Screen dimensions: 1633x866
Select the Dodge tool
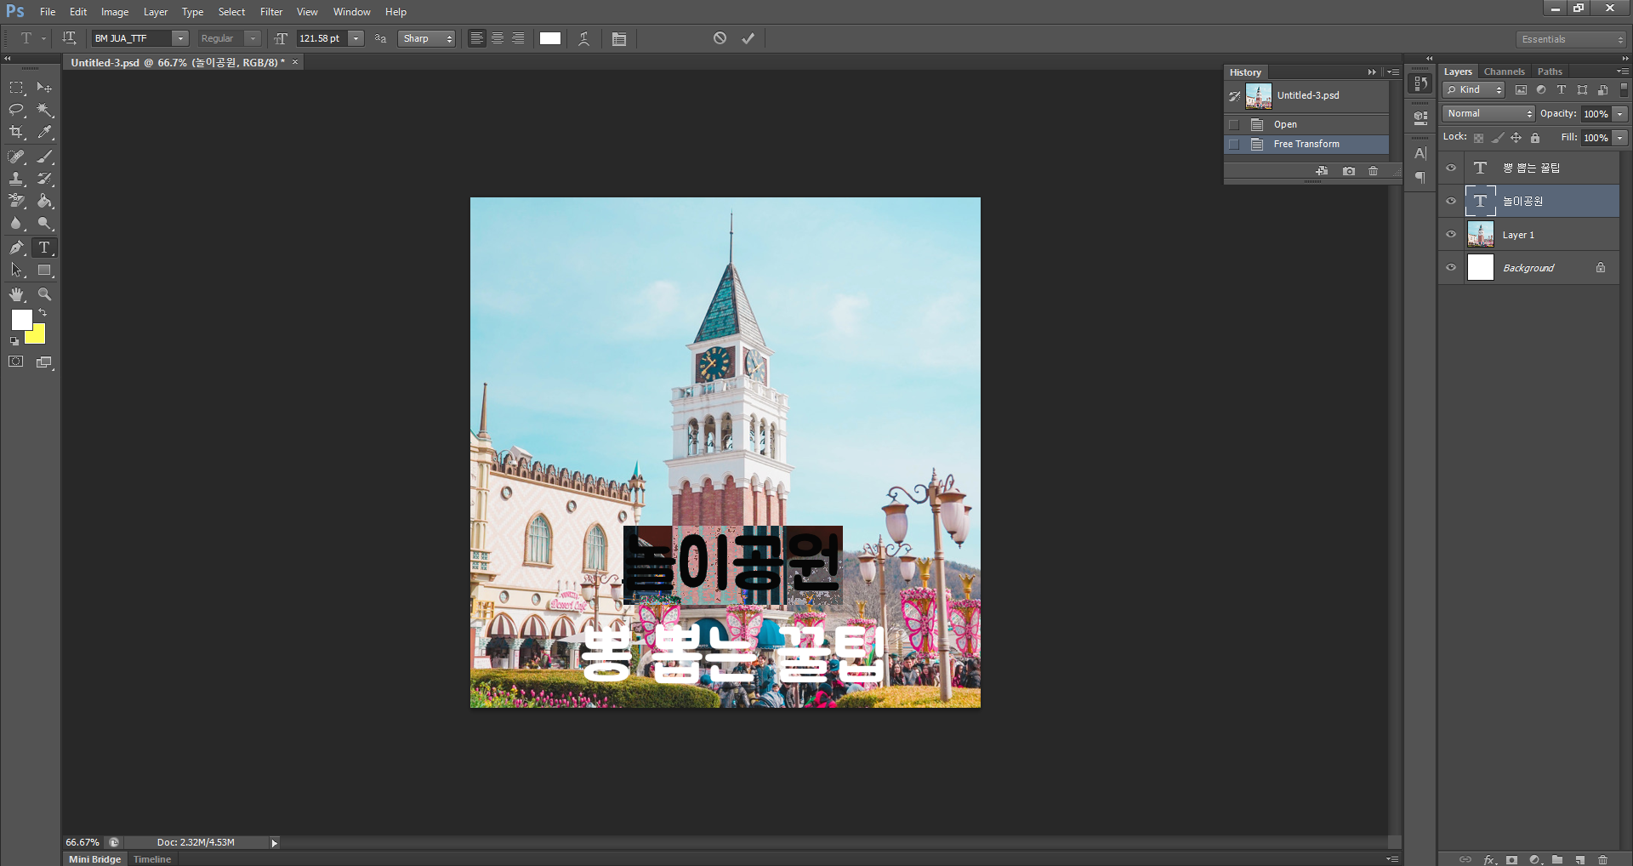tap(44, 223)
